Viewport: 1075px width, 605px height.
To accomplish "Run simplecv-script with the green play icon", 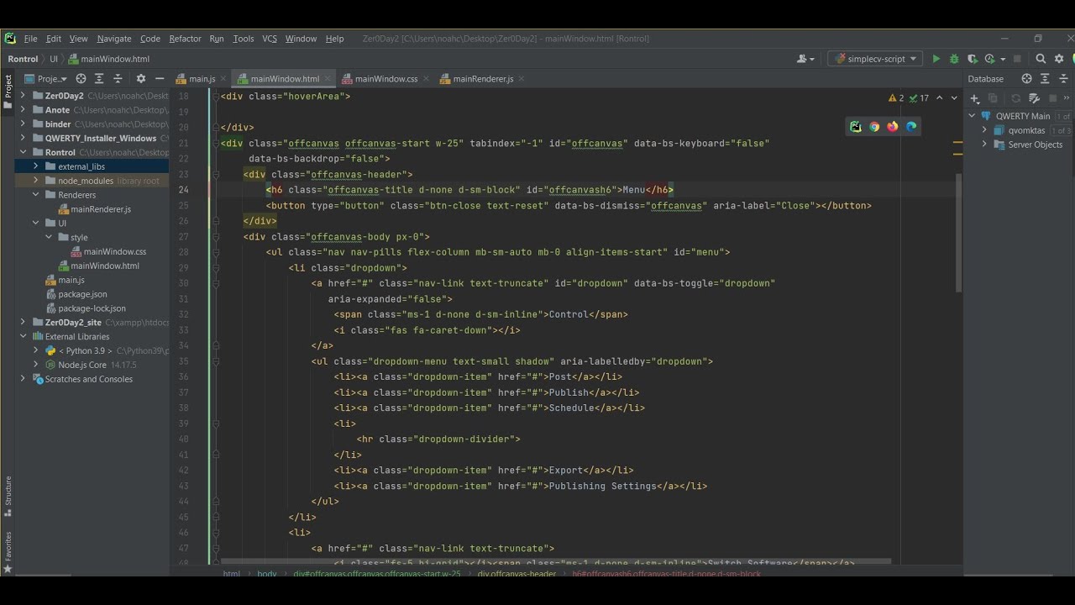I will (x=936, y=59).
